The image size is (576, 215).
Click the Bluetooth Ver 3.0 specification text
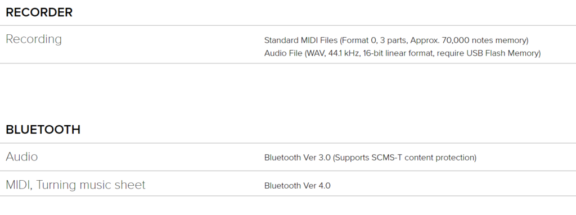(x=370, y=157)
